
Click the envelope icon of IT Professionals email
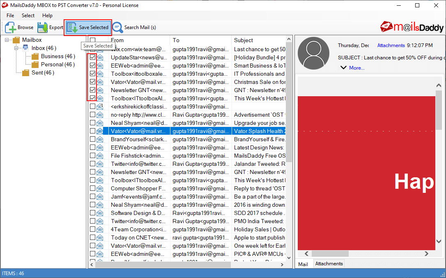coord(100,74)
